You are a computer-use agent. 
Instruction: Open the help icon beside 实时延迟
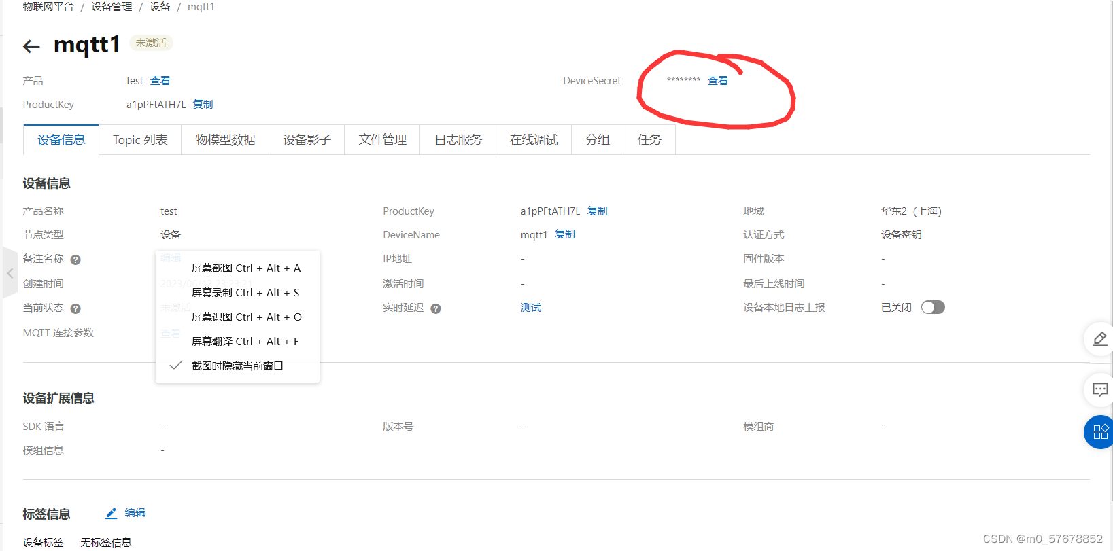436,308
